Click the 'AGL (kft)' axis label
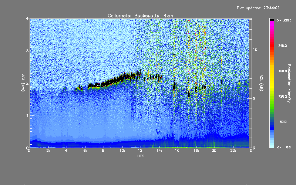Image resolution: width=296 pixels, height=185 pixels. (261, 83)
